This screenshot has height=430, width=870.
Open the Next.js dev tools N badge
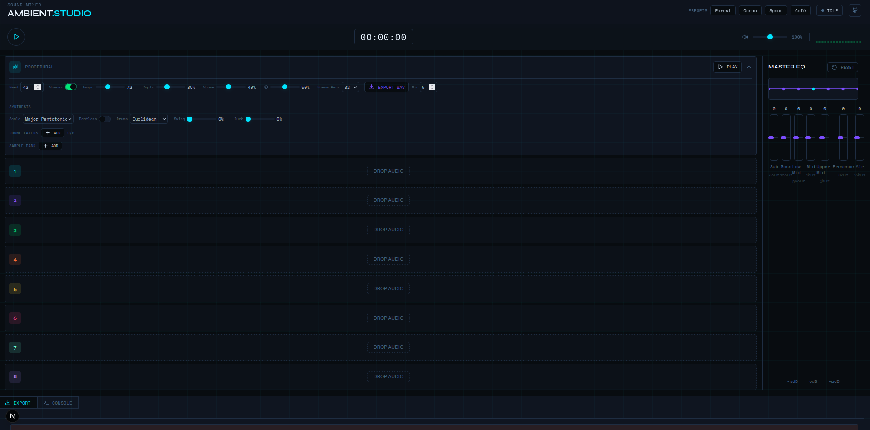12,416
